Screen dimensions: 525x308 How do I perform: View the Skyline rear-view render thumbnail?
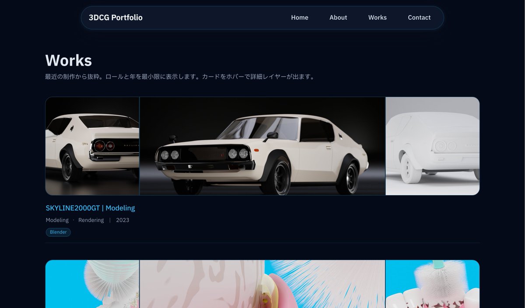point(92,146)
